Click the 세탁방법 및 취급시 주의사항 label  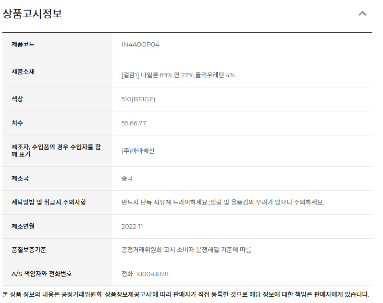tap(49, 202)
